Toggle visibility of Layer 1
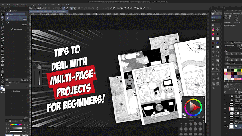Image resolution: width=242 pixels, height=136 pixels. (x=225, y=122)
